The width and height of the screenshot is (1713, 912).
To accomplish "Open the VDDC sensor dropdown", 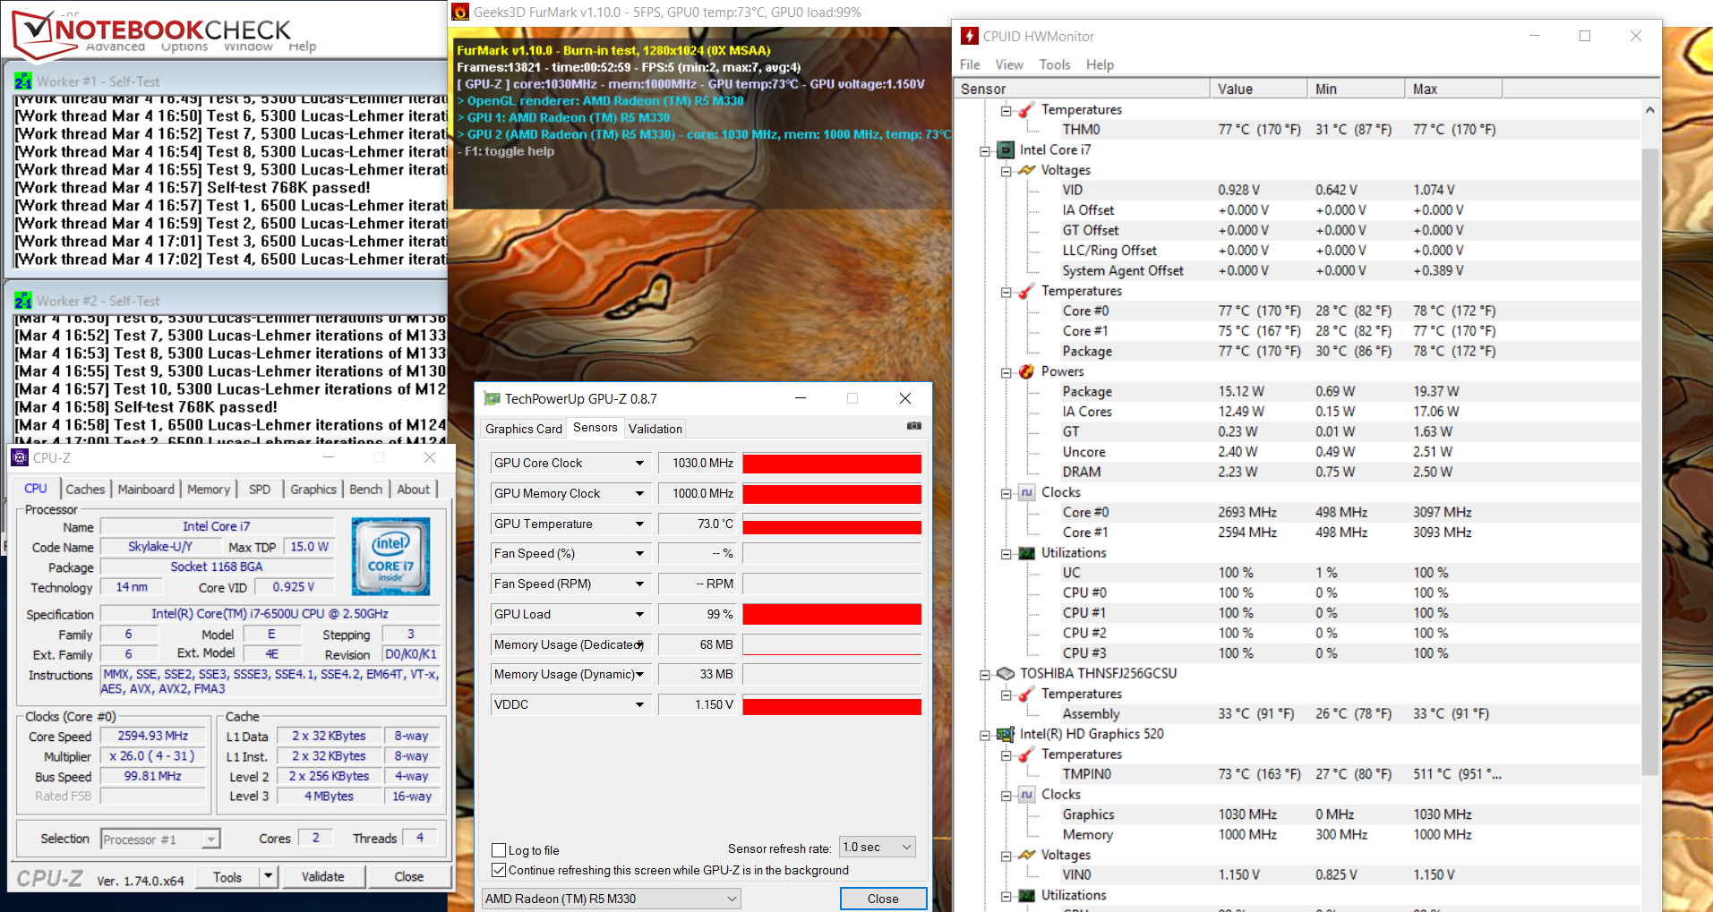I will (639, 704).
